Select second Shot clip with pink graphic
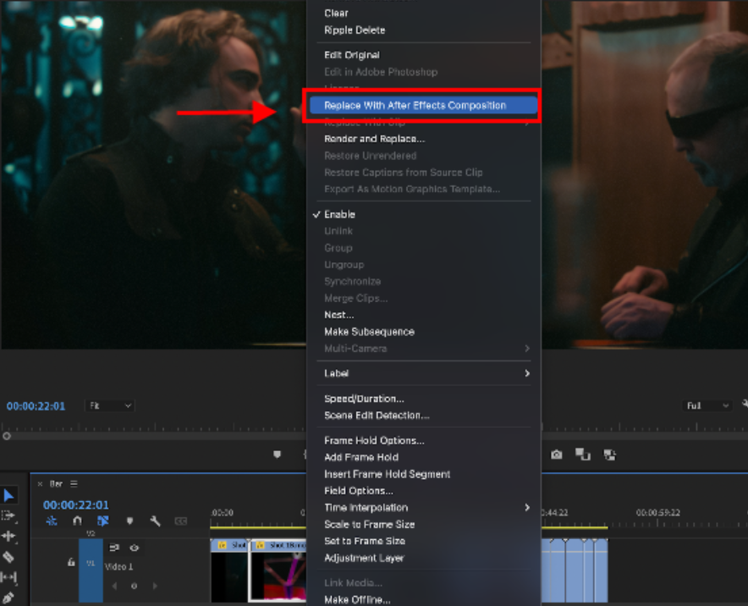 [278, 570]
